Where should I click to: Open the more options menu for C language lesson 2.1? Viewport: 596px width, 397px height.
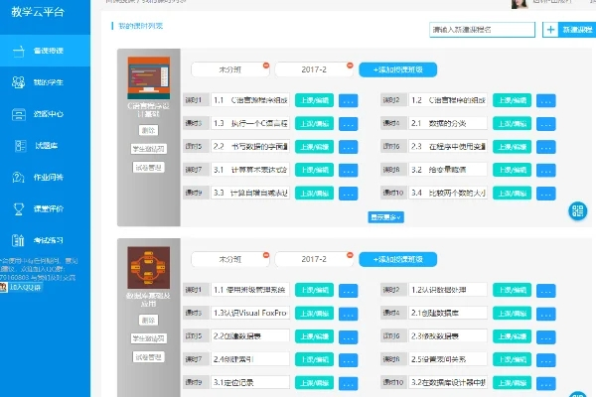coord(546,124)
